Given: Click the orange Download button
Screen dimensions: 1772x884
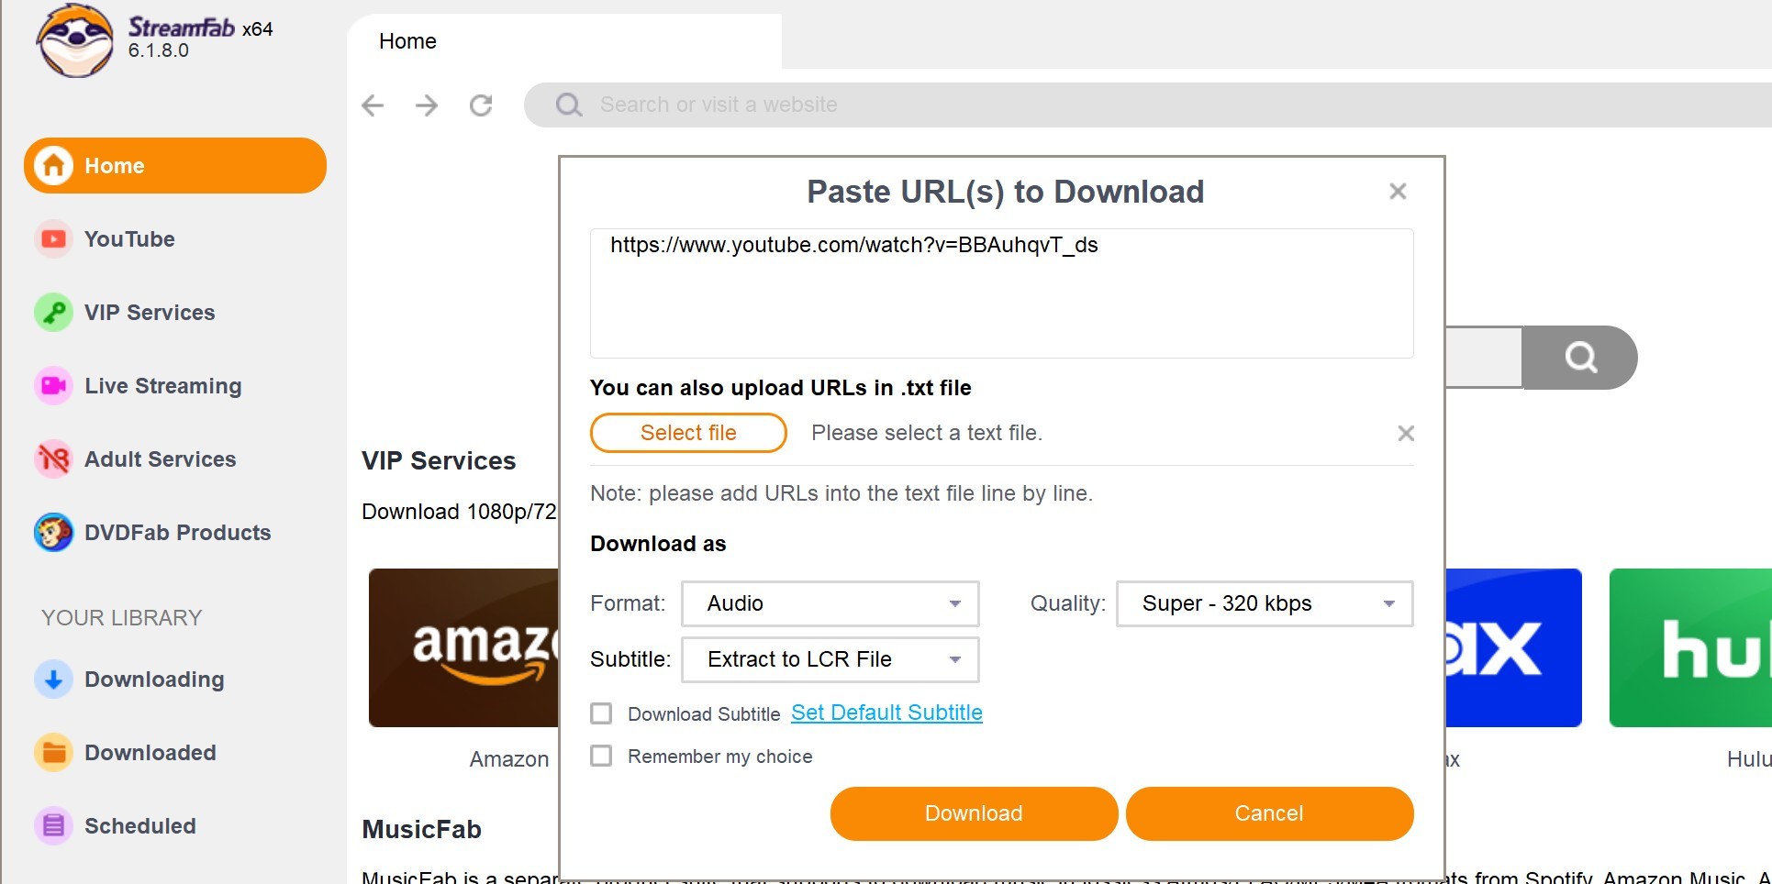Looking at the screenshot, I should point(974,813).
